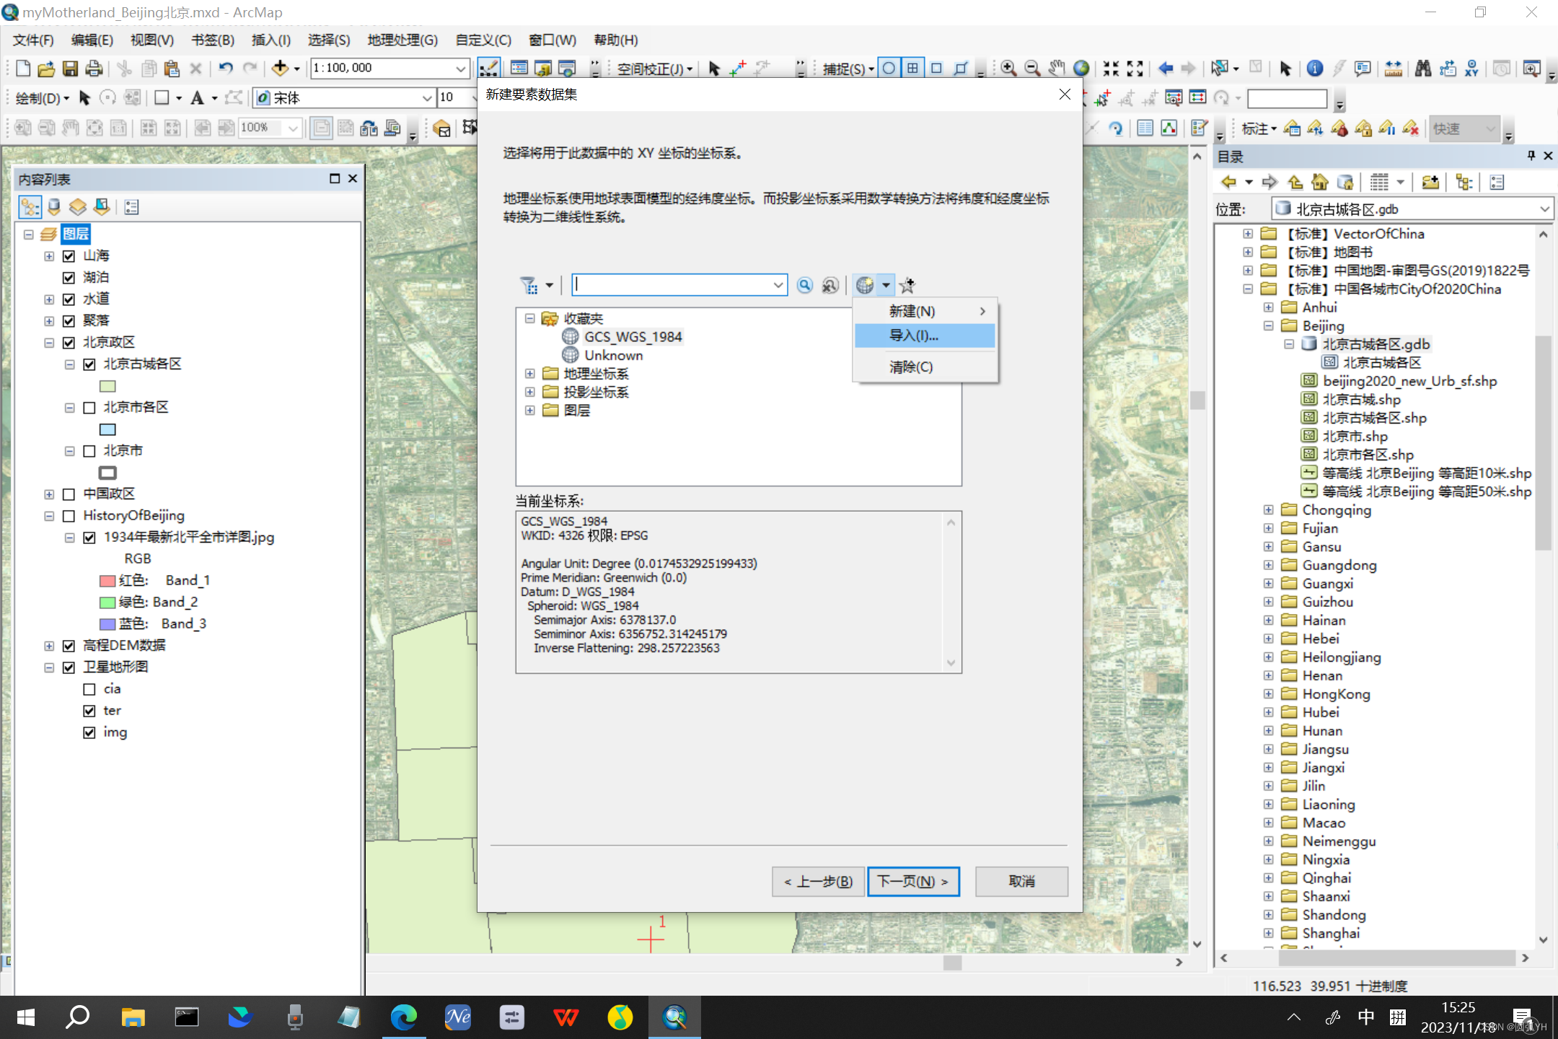
Task: Click the Add Data toolbar icon
Action: (280, 69)
